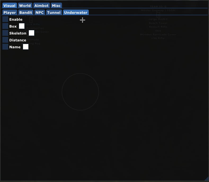This screenshot has height=182, width=209.
Task: Click the Enable label text
Action: [16, 19]
